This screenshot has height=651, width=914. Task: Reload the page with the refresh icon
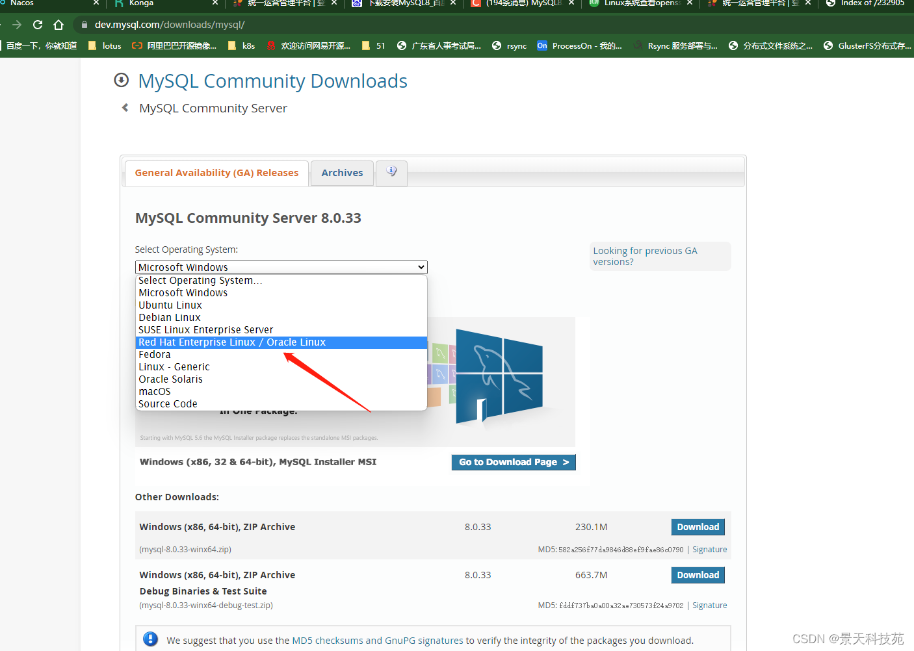pyautogui.click(x=38, y=25)
